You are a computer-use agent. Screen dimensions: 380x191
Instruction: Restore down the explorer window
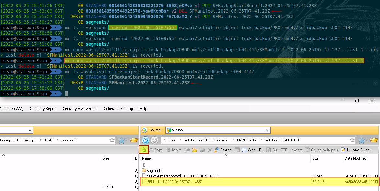357,101
